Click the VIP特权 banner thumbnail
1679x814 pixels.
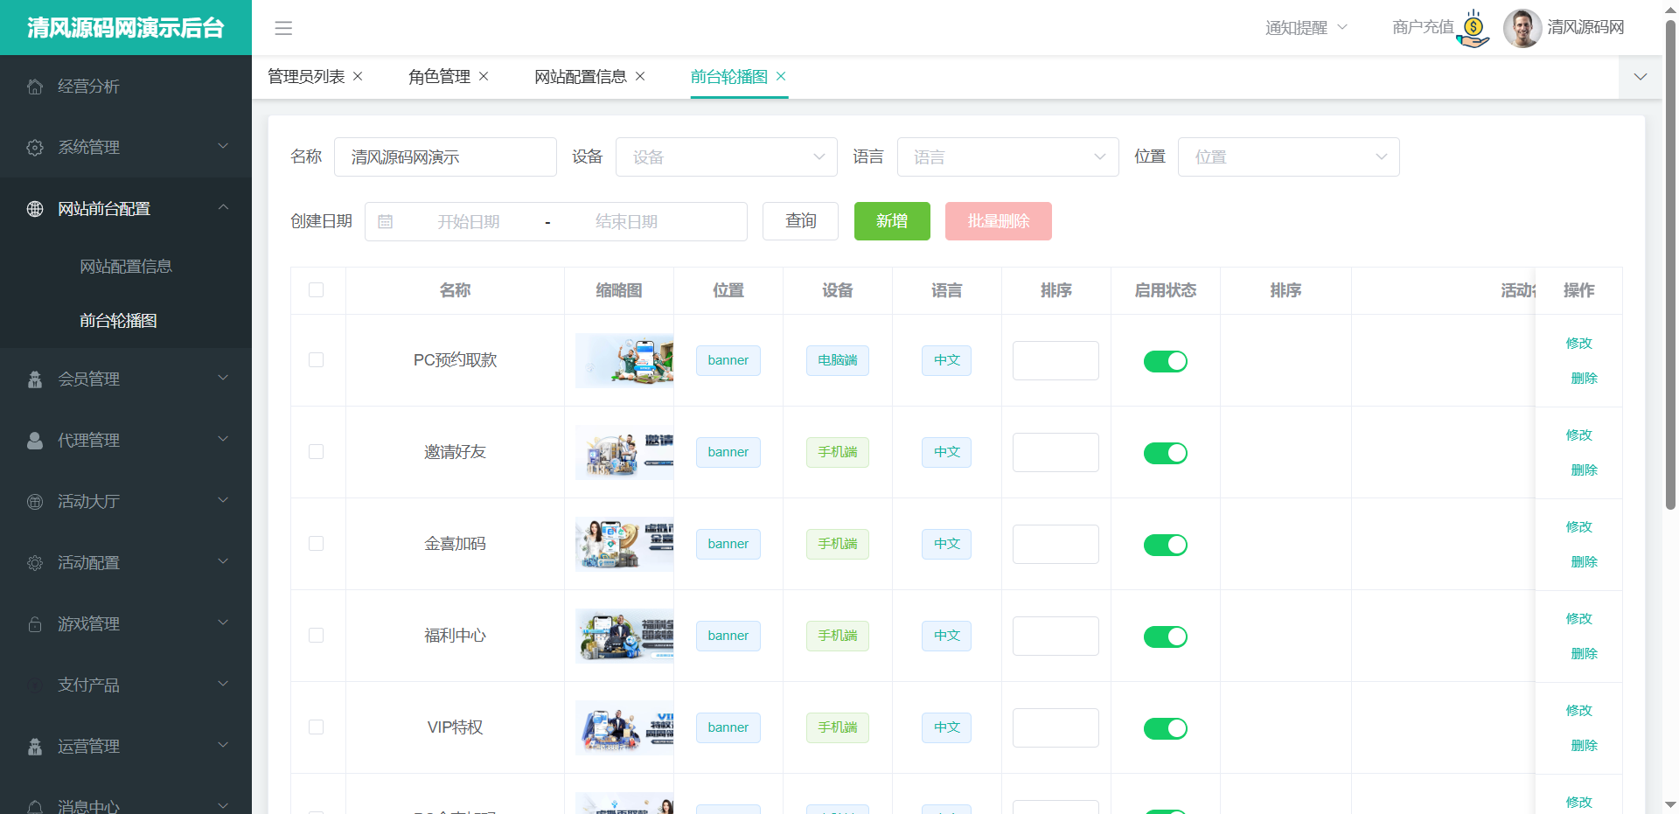click(624, 727)
